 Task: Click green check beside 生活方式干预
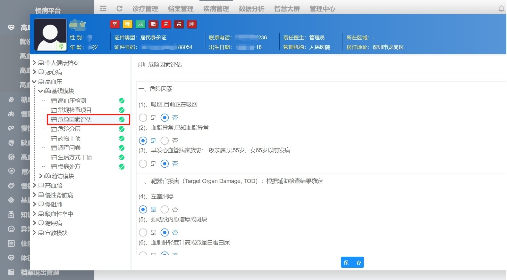click(122, 157)
